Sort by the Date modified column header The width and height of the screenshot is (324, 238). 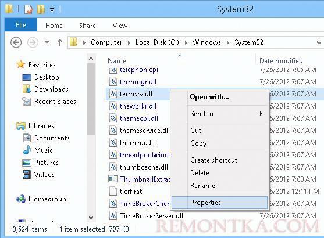coord(281,61)
